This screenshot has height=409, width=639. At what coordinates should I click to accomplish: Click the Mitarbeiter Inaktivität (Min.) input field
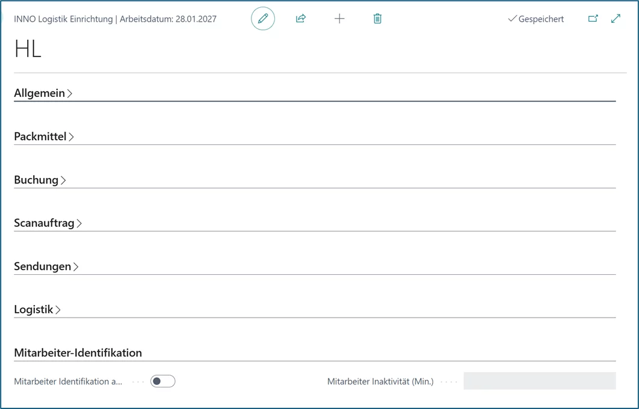pos(539,381)
